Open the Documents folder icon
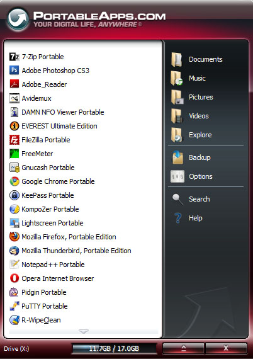The image size is (253, 359). pyautogui.click(x=177, y=59)
